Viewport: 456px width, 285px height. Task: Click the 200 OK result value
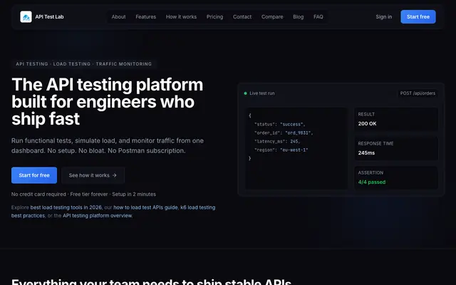[x=368, y=123]
